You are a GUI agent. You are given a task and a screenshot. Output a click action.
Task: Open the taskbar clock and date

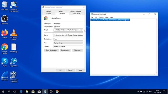[157, 92]
